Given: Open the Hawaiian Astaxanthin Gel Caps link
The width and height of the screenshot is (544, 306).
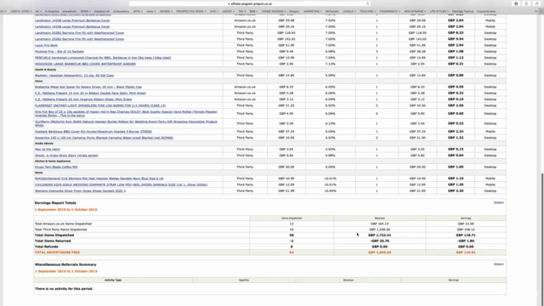Looking at the screenshot, I should pos(74,76).
